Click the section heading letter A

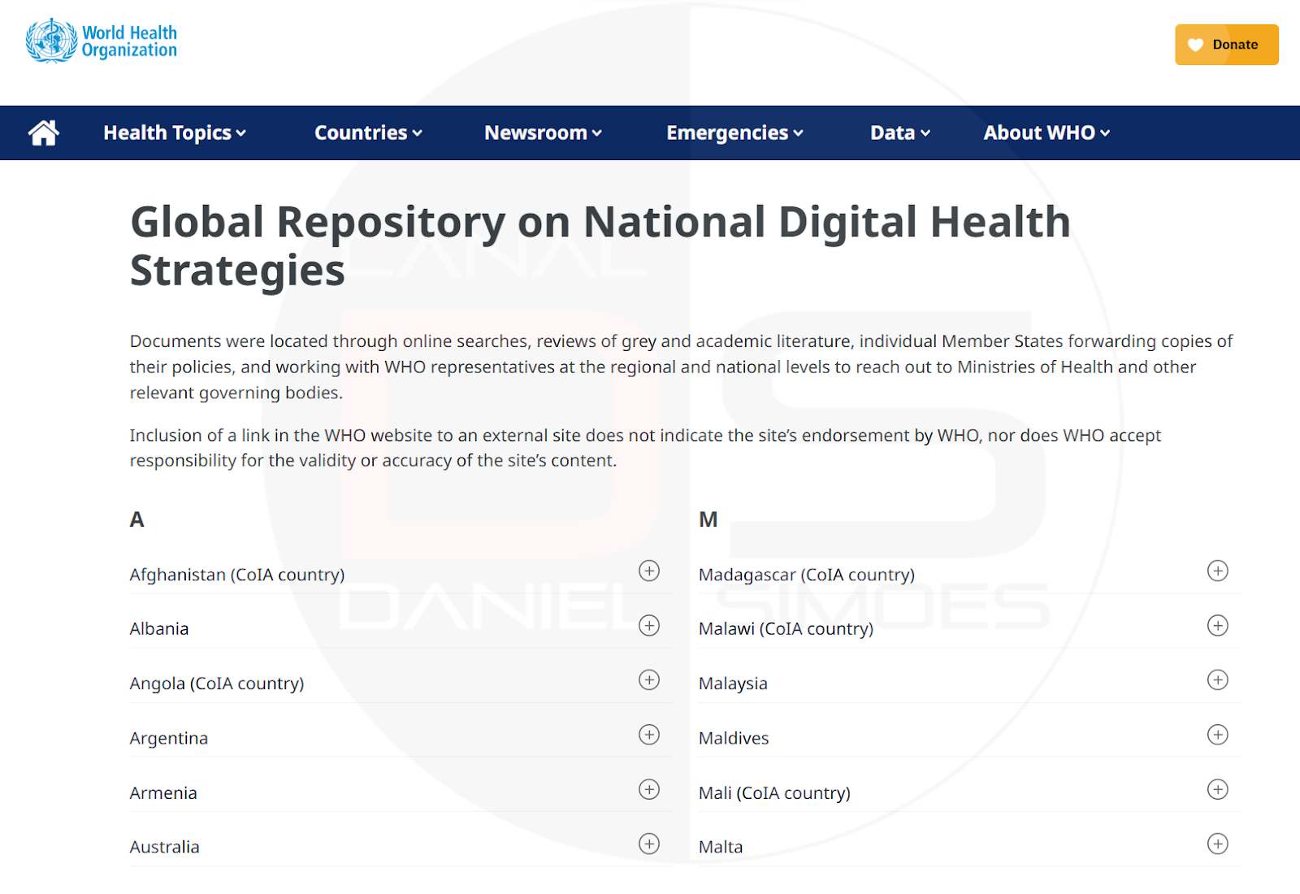pos(136,519)
